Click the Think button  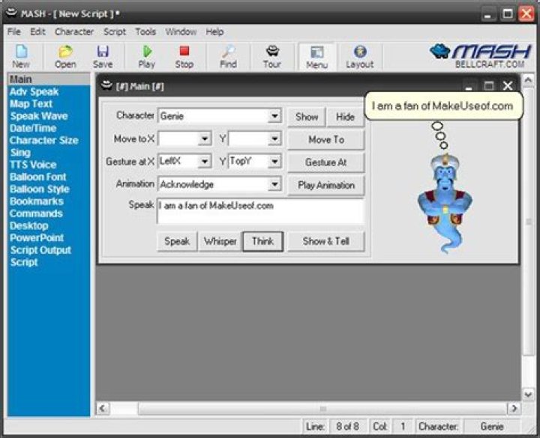pyautogui.click(x=262, y=241)
